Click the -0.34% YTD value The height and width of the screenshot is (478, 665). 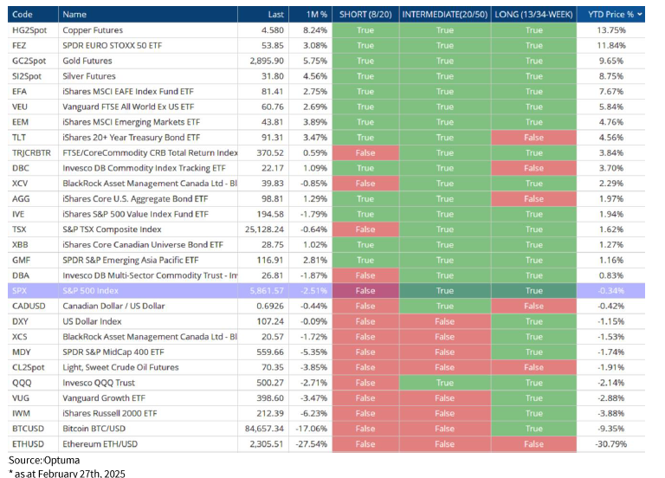(x=610, y=291)
